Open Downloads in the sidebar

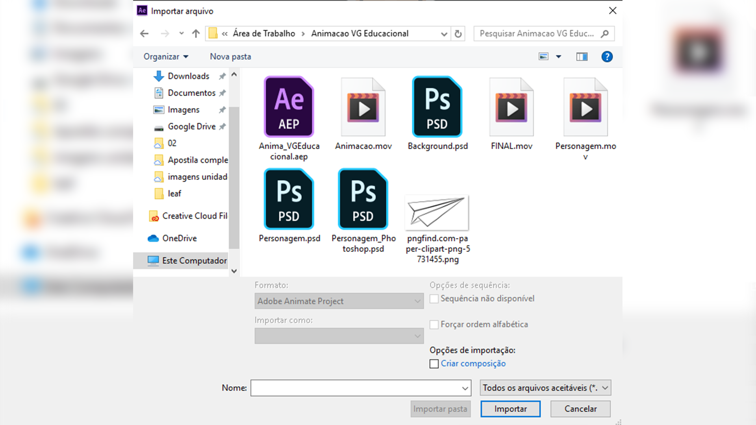pos(188,76)
